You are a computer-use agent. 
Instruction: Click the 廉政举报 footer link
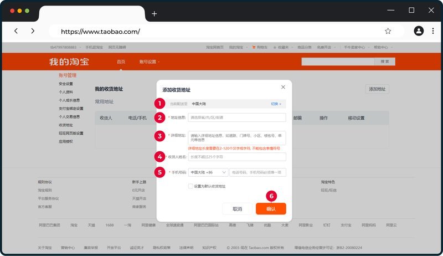click(x=91, y=248)
